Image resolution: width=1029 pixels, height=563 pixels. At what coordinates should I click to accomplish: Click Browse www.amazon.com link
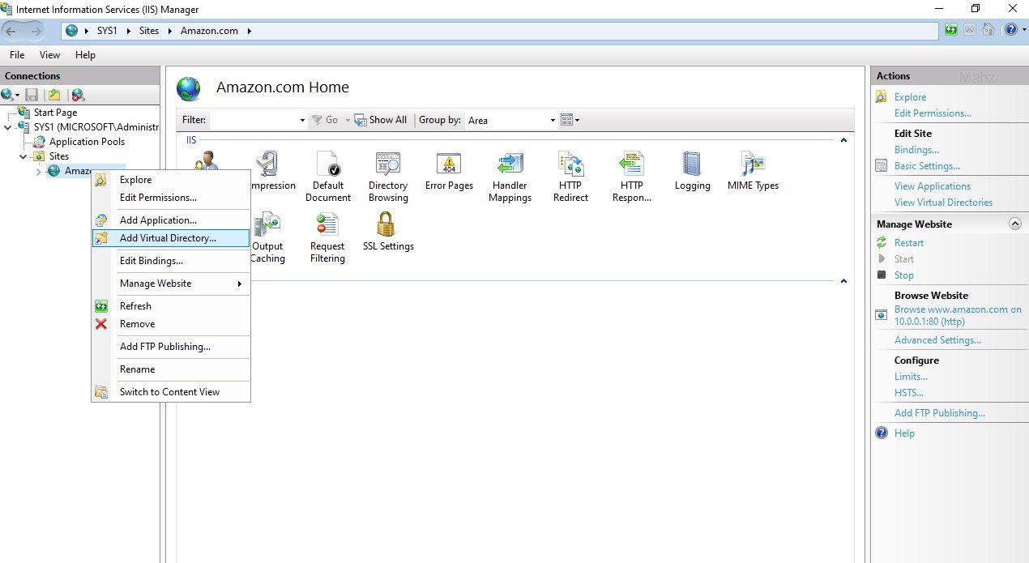(958, 316)
